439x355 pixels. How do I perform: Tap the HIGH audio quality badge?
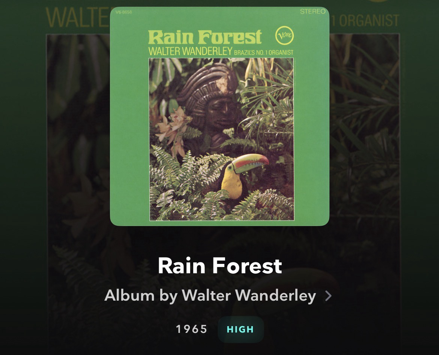(x=241, y=329)
